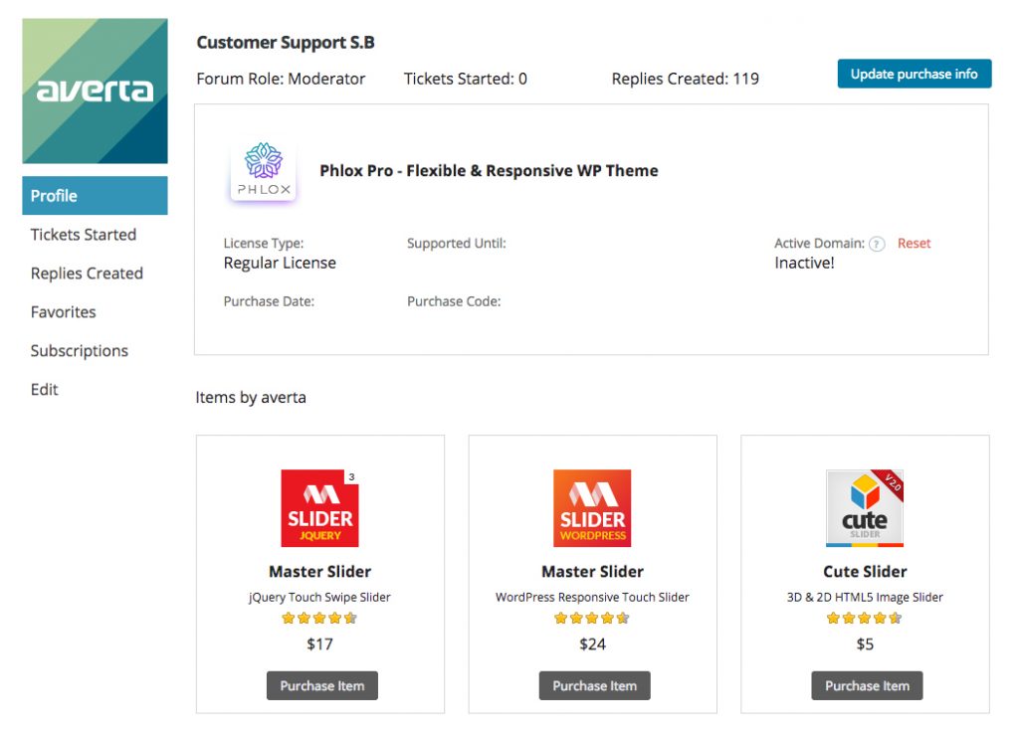The width and height of the screenshot is (1019, 736).
Task: Click the Replies Created: 119 text
Action: tap(685, 80)
